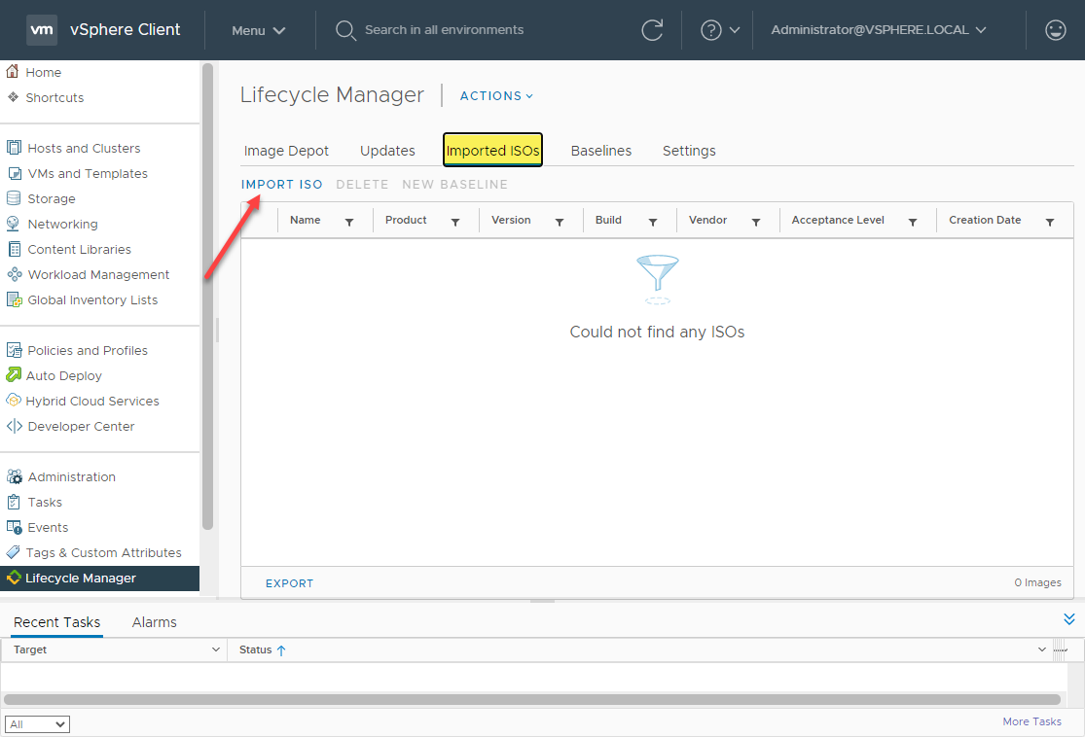Switch to the Updates tab

pyautogui.click(x=387, y=151)
